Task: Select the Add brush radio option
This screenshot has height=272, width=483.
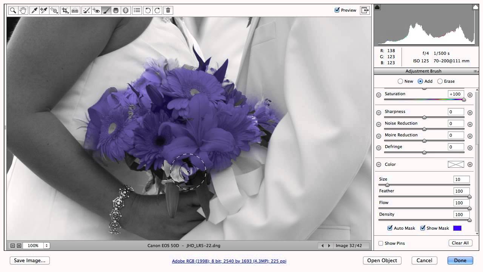Action: 420,81
